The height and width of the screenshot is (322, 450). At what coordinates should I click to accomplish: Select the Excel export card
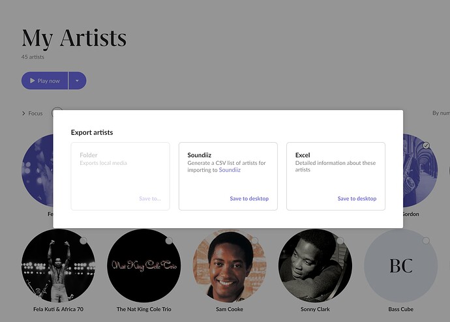click(335, 176)
